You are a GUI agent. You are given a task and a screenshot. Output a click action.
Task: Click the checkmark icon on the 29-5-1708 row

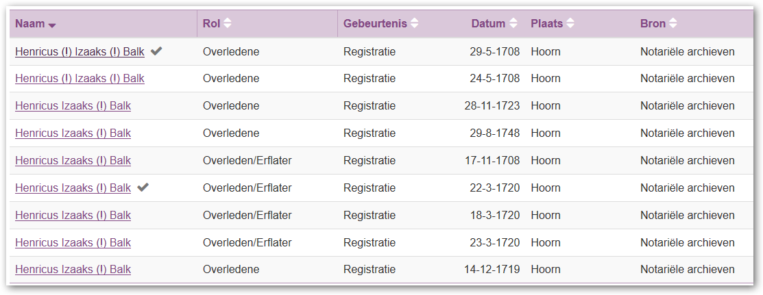156,51
